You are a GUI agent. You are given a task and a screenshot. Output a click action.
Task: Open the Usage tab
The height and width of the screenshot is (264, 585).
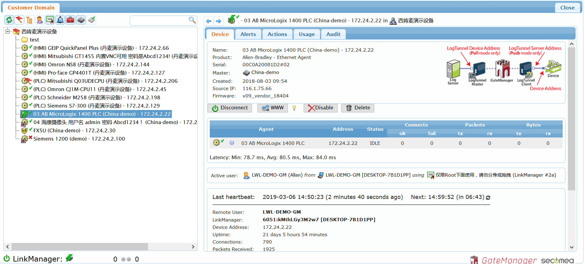tap(307, 34)
